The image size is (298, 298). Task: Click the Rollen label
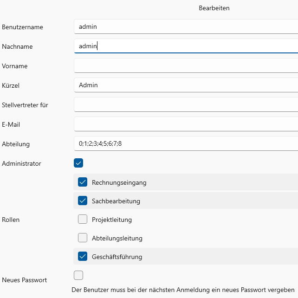[x=11, y=220]
